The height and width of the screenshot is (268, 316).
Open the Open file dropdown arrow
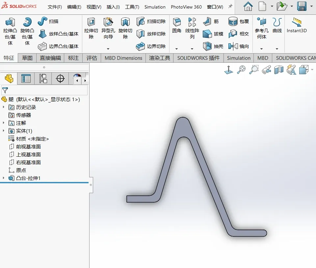pos(292,7)
